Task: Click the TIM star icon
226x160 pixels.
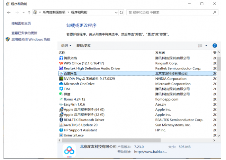Action: point(61,89)
